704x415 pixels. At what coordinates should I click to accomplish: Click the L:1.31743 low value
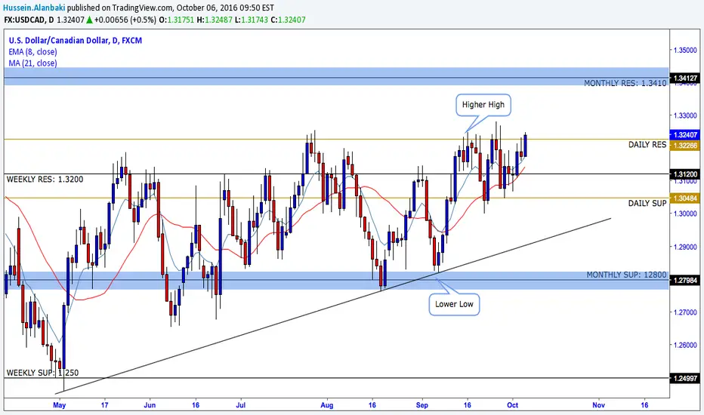point(251,20)
